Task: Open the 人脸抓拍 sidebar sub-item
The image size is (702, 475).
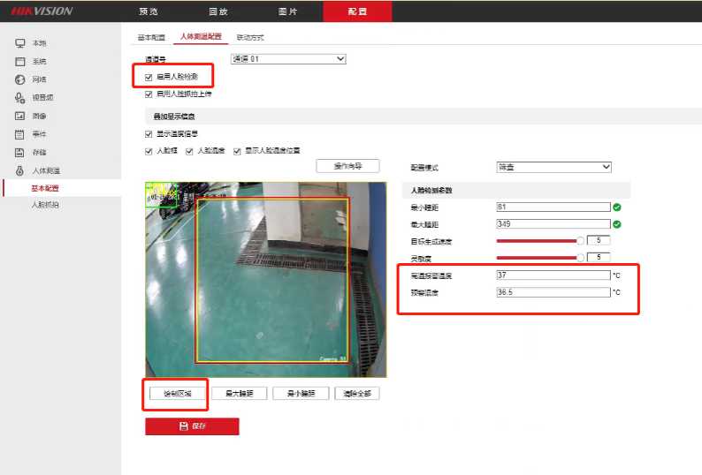Action: pos(46,205)
